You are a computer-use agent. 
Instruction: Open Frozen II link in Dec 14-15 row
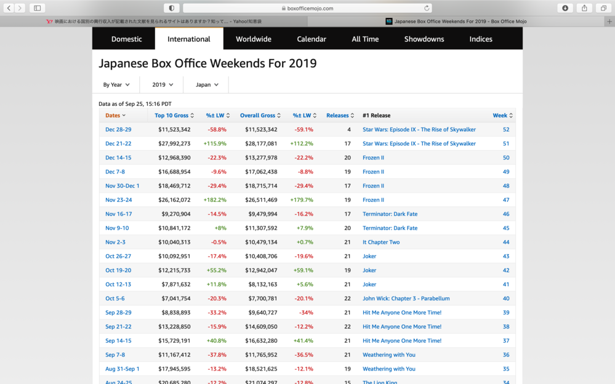pos(373,158)
